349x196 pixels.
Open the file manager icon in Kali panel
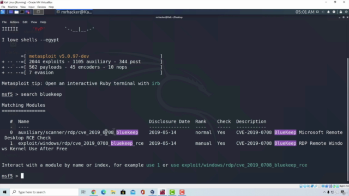click(16, 12)
